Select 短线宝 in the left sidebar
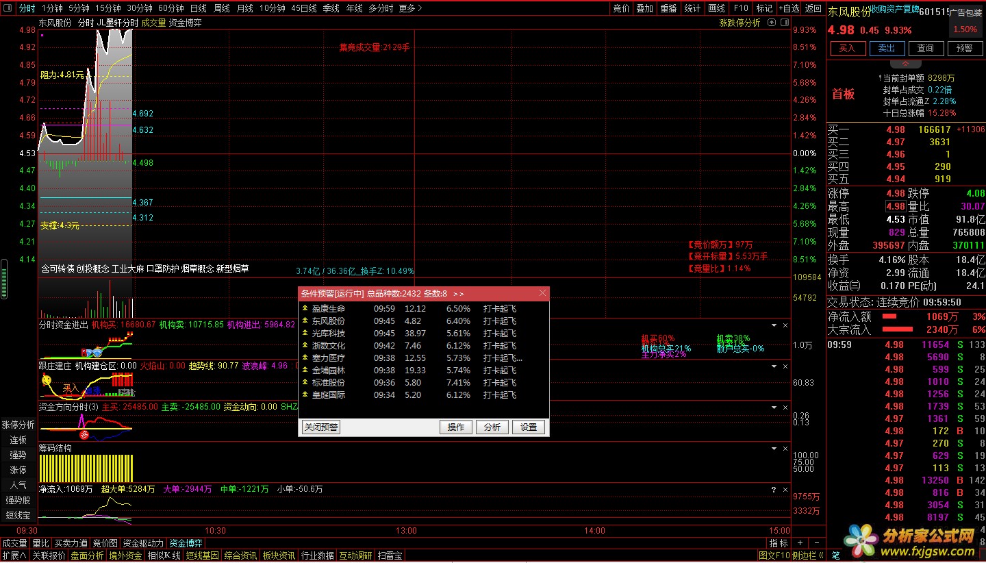The height and width of the screenshot is (563, 986). coord(18,515)
